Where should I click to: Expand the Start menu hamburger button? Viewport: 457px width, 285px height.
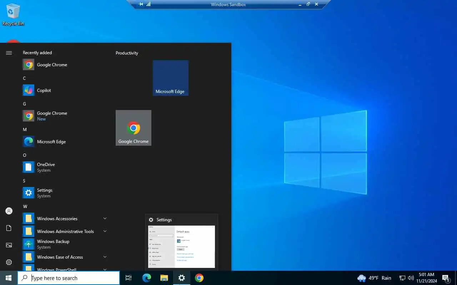click(9, 53)
